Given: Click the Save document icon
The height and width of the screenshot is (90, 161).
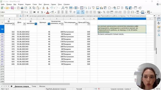Looking at the screenshot, I should pos(12,8).
